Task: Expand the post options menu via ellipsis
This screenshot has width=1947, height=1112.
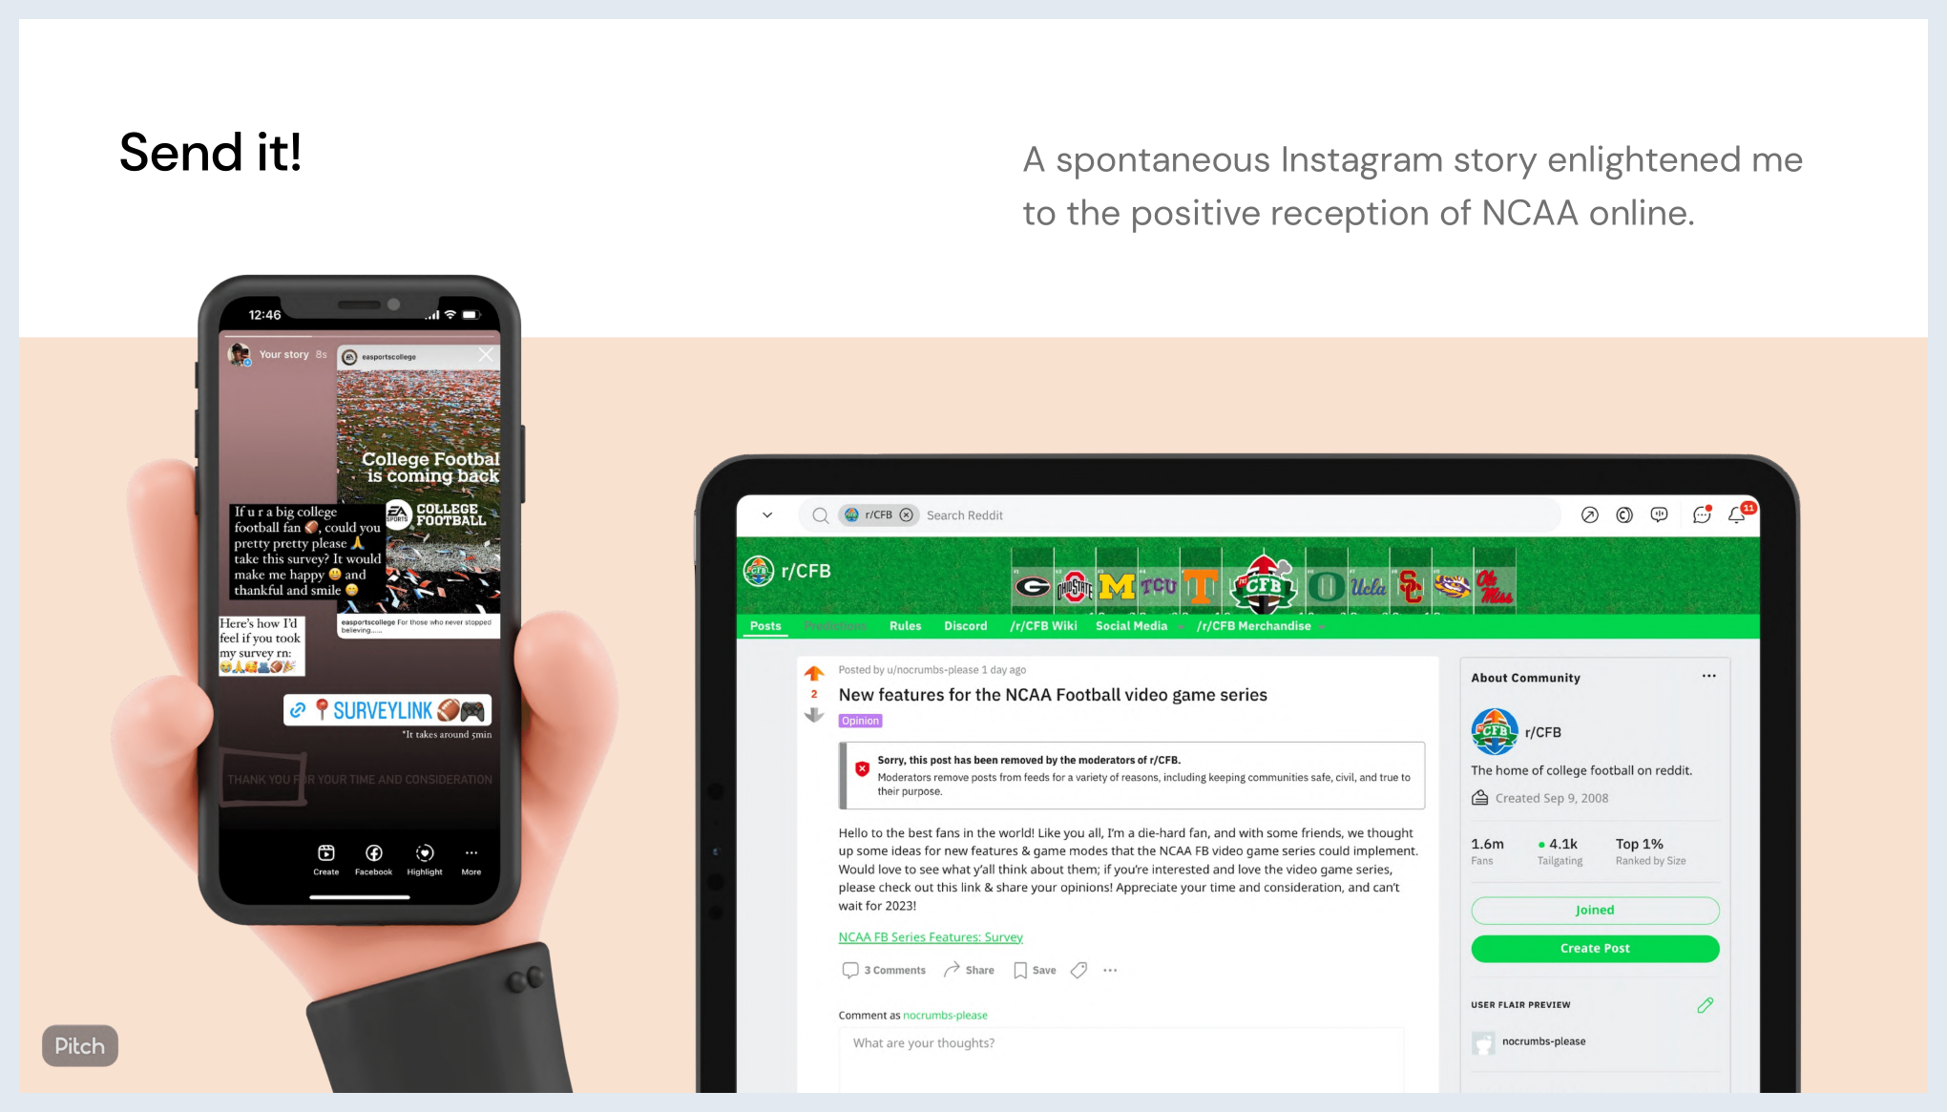Action: coord(1110,970)
